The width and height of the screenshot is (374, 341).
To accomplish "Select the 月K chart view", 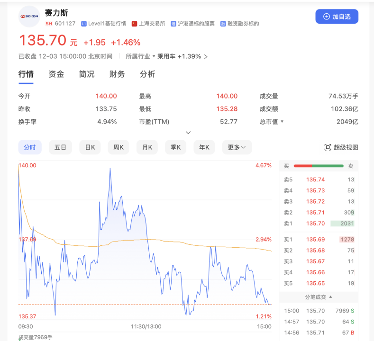I will 147,147.
